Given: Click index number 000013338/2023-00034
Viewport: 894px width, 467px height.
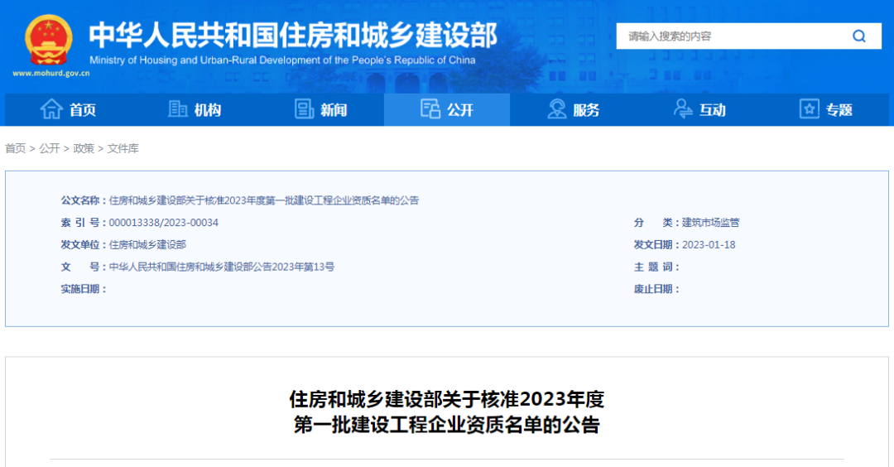Looking at the screenshot, I should click(164, 223).
